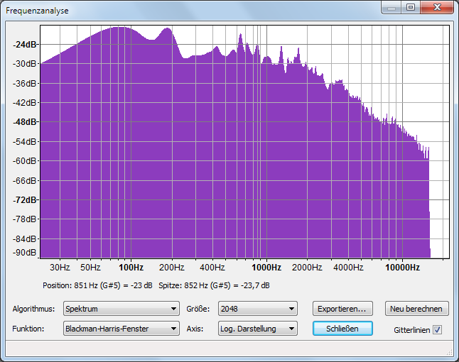The height and width of the screenshot is (362, 459).
Task: Open the Axis dropdown showing Log. Darstellung
Action: (x=258, y=329)
